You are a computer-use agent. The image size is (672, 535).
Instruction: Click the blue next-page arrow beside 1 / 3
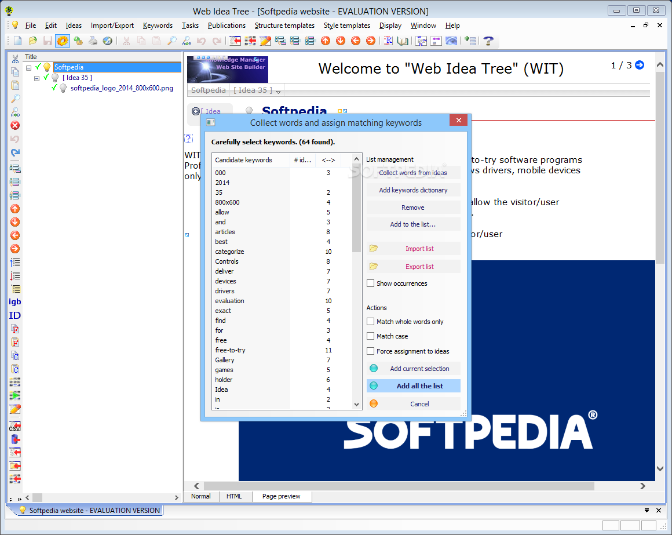640,65
